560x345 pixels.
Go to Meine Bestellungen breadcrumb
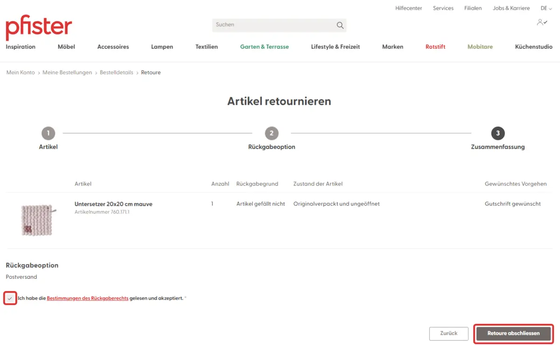67,73
